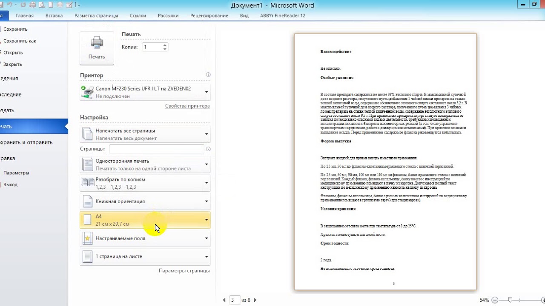Open the Canon MF230 printer selection dropdown

coord(145,92)
